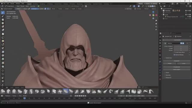The height and width of the screenshot is (108, 192).
Task: Click the green Z axis navigation gizmo dot
Action: pyautogui.click(x=153, y=15)
